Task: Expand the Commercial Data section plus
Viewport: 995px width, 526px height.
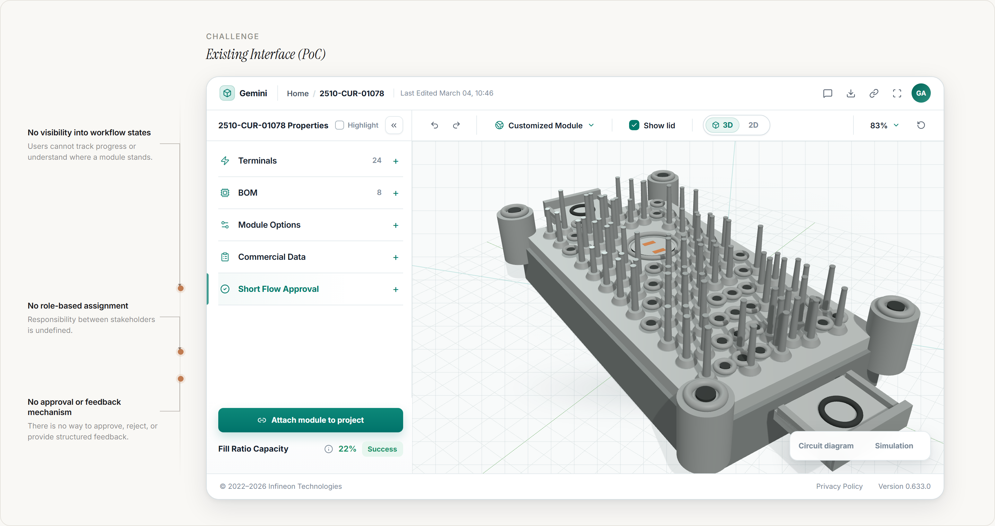Action: [x=395, y=257]
